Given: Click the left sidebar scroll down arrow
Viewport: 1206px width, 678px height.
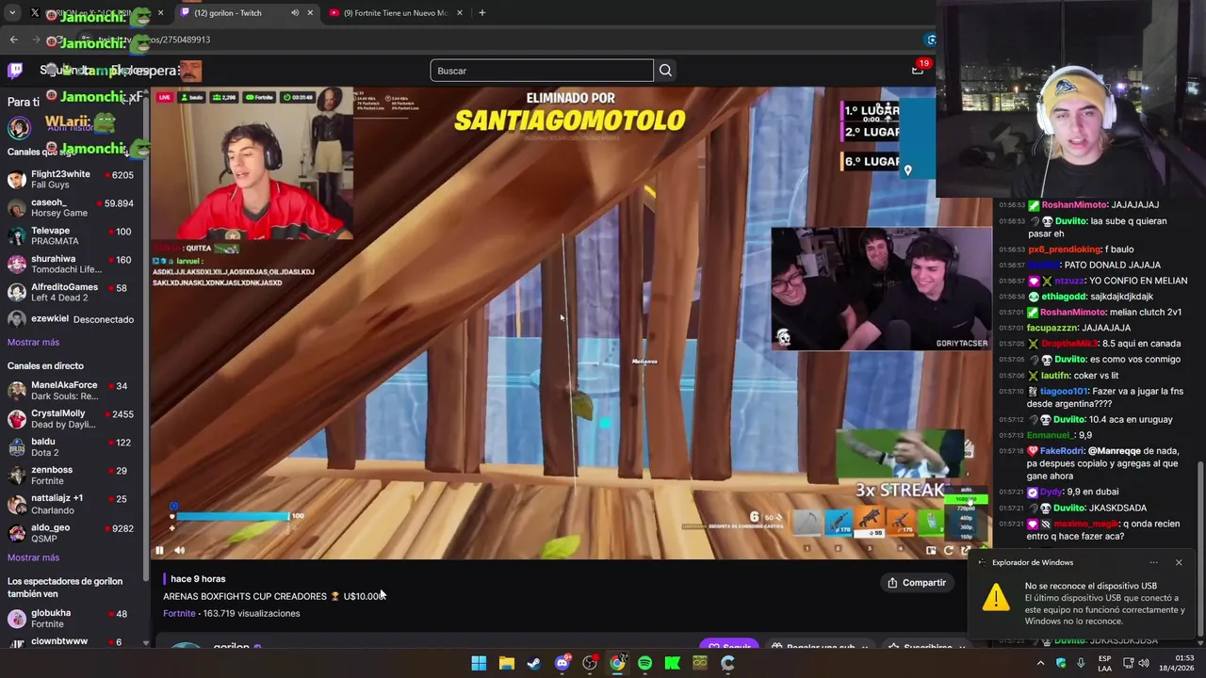Looking at the screenshot, I should [x=145, y=643].
